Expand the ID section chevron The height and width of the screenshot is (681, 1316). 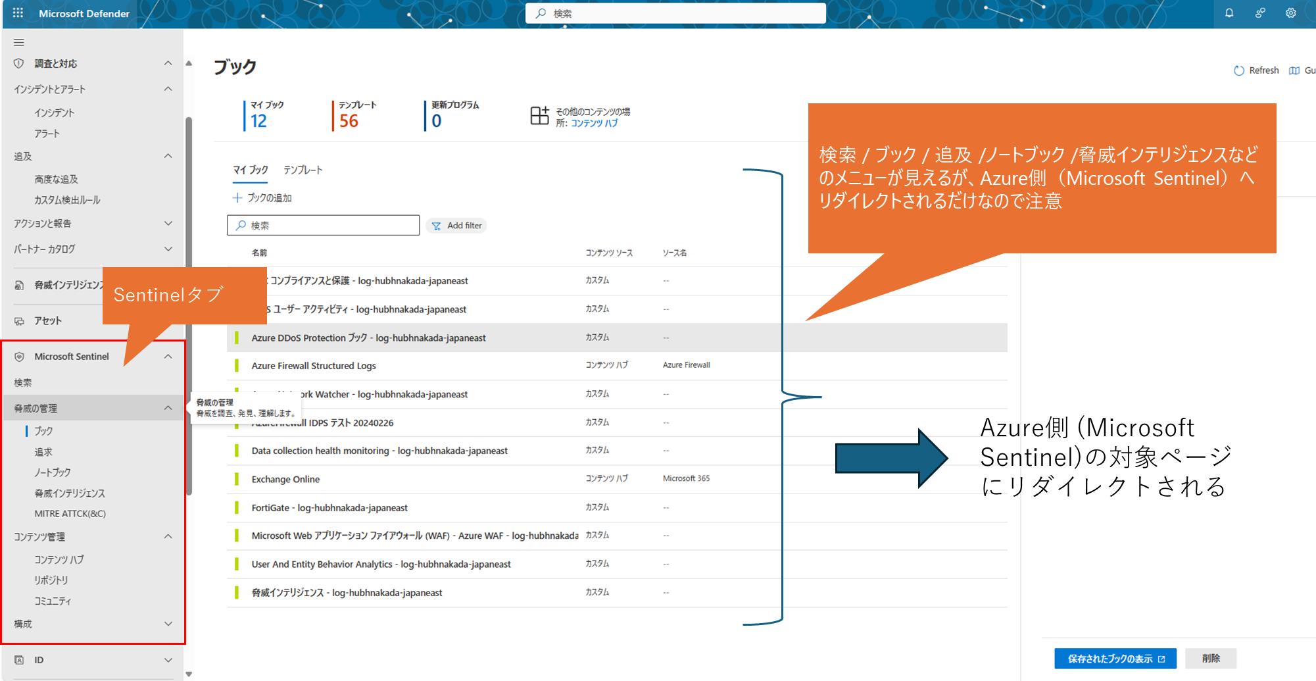coord(168,660)
